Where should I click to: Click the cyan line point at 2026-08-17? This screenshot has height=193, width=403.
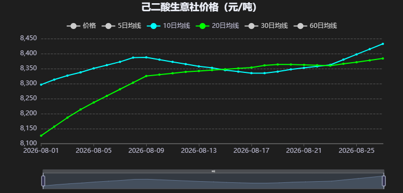251,73
